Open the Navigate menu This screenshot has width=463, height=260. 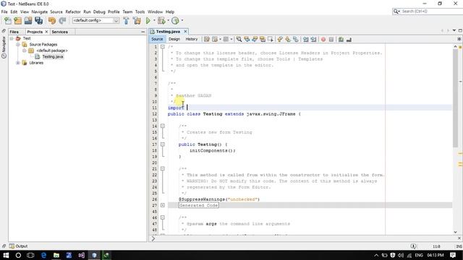coord(40,12)
